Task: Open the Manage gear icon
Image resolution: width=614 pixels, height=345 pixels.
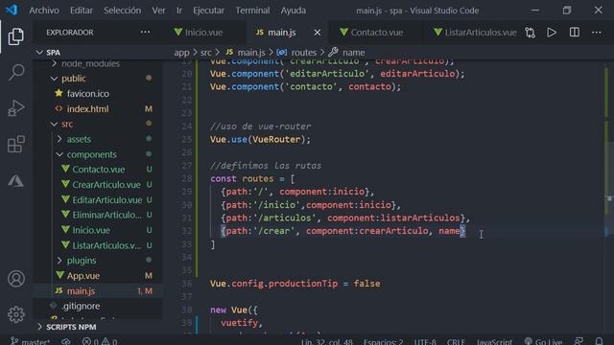Action: [x=16, y=314]
